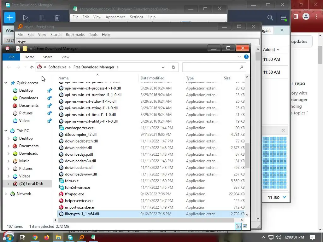This screenshot has width=323, height=242.
Task: Collapse the Quick access tree node
Action: point(6,83)
